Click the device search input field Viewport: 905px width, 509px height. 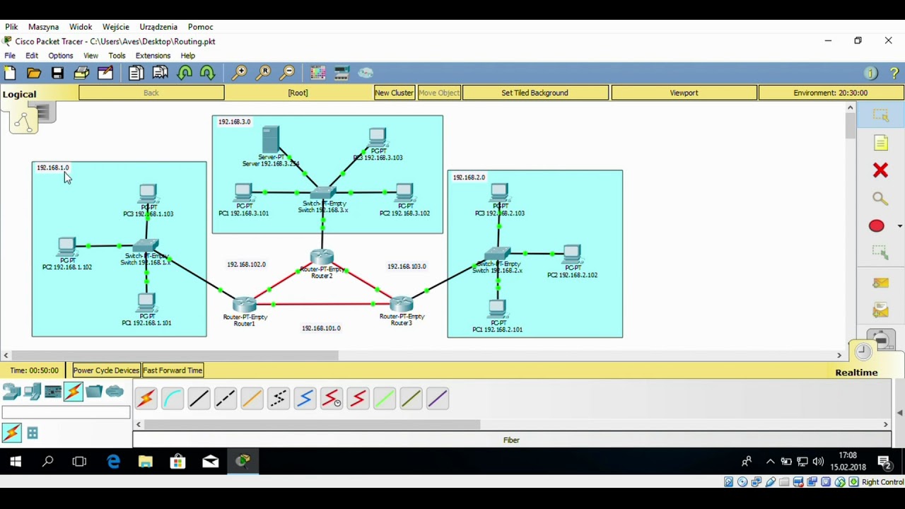66,412
